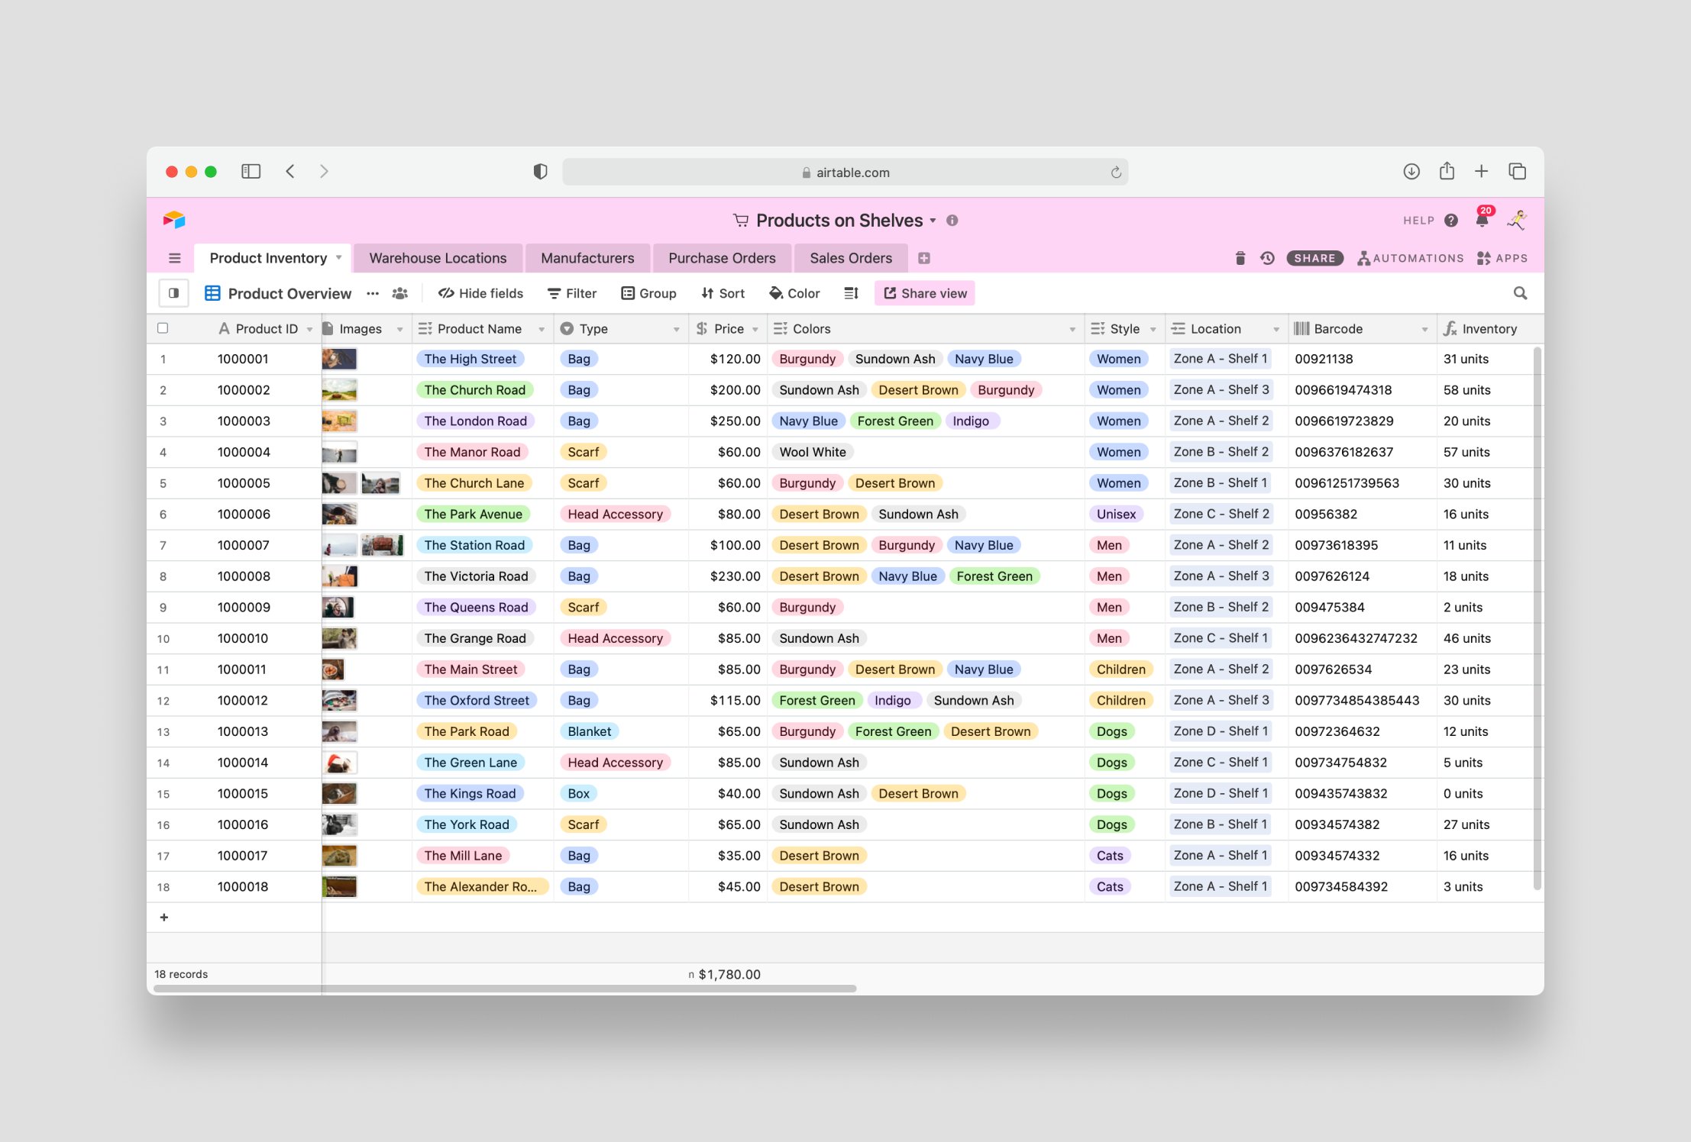Open a new Safari tab with plus
The height and width of the screenshot is (1142, 1691).
pos(1481,171)
